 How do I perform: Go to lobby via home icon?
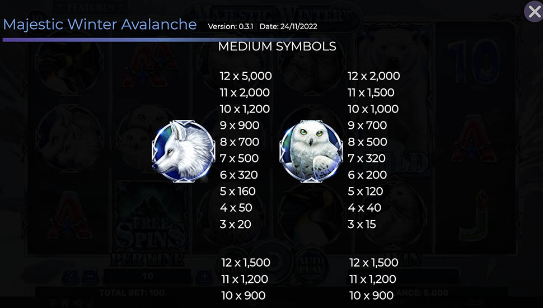(x=65, y=303)
